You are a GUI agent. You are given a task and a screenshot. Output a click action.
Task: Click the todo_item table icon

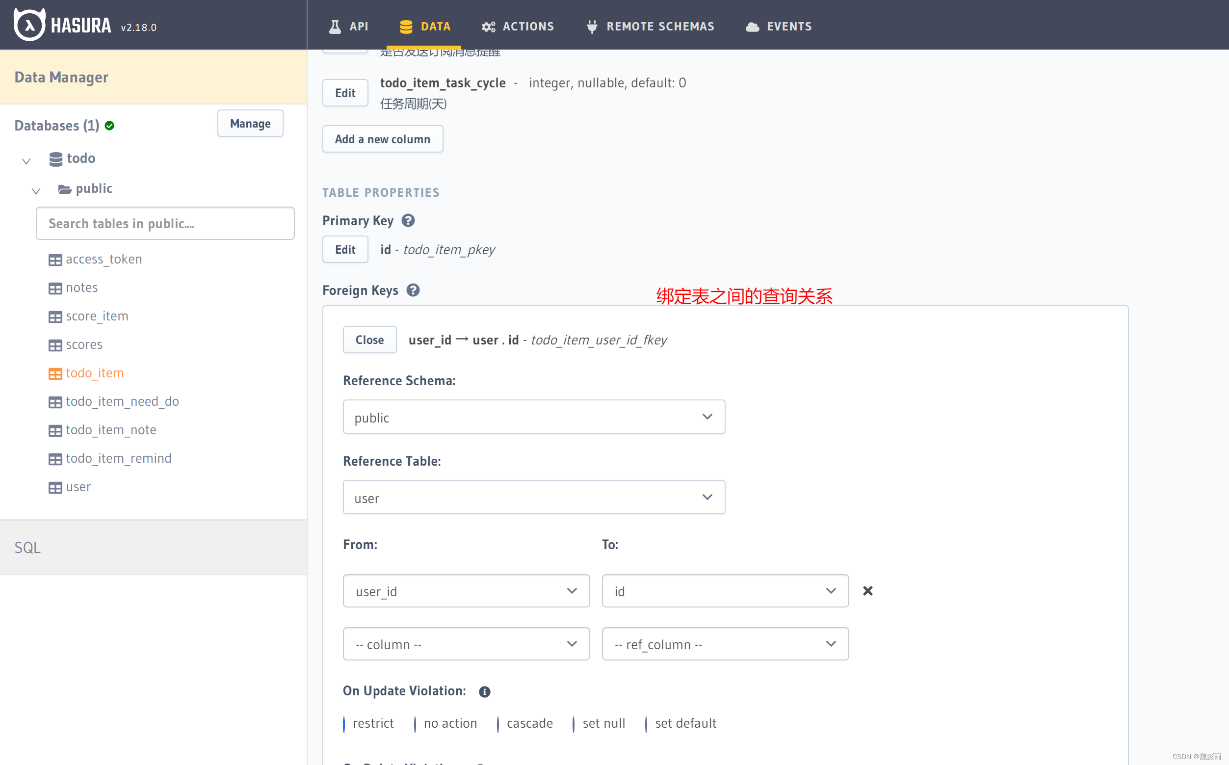(55, 374)
